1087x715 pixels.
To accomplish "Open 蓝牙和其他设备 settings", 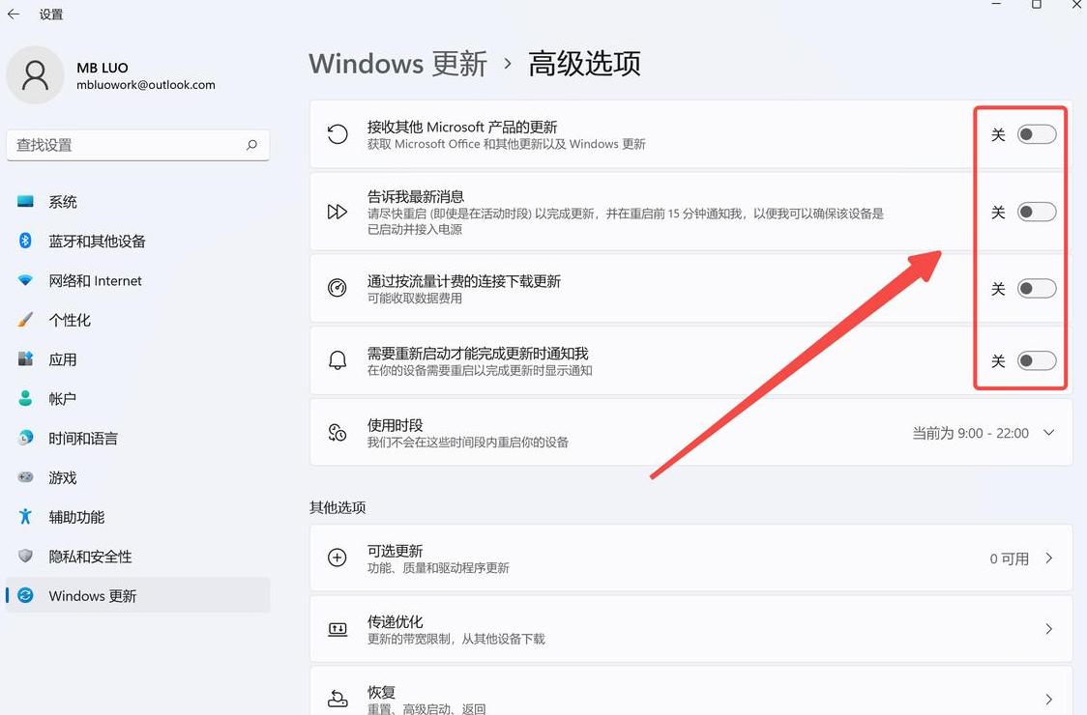I will coord(138,242).
